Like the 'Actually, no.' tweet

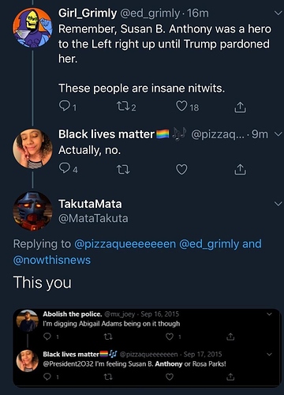[x=181, y=169]
